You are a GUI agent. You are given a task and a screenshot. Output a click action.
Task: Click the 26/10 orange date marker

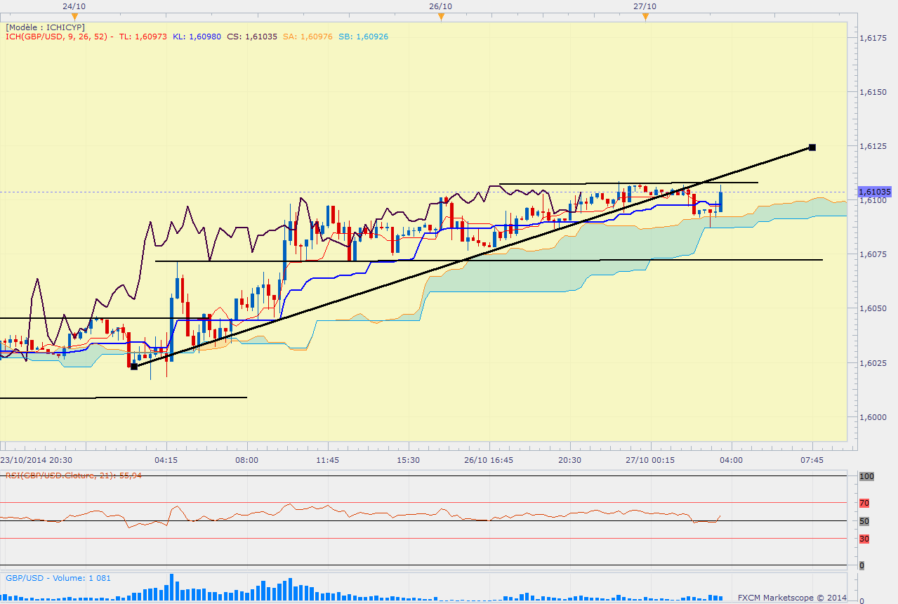click(440, 16)
